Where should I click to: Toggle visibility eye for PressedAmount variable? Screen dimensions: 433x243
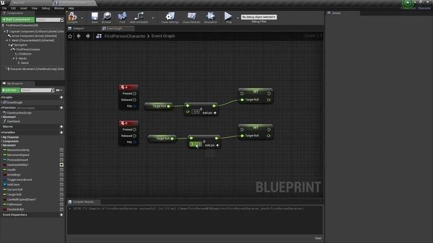tap(62, 160)
